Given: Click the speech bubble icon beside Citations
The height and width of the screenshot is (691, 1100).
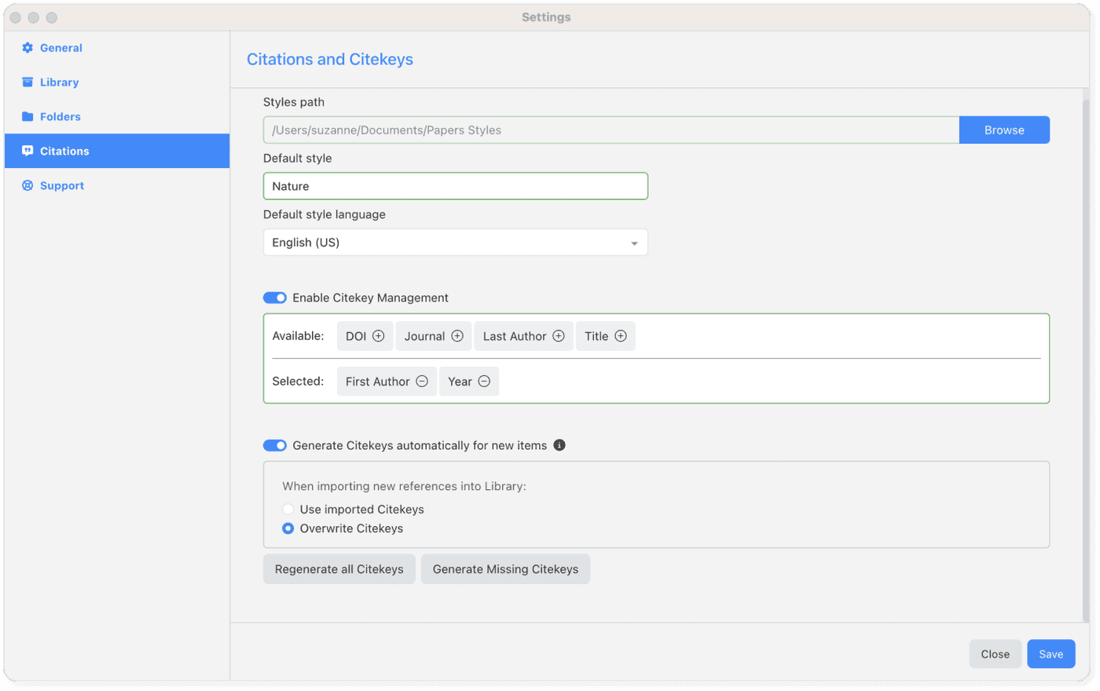Looking at the screenshot, I should (x=27, y=151).
